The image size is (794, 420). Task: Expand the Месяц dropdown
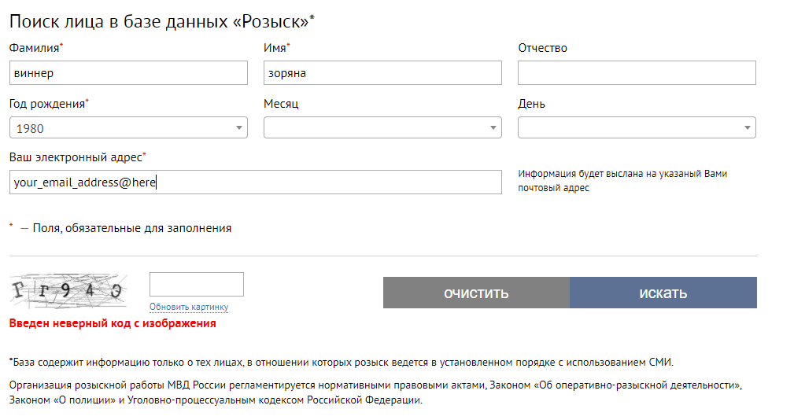point(382,127)
